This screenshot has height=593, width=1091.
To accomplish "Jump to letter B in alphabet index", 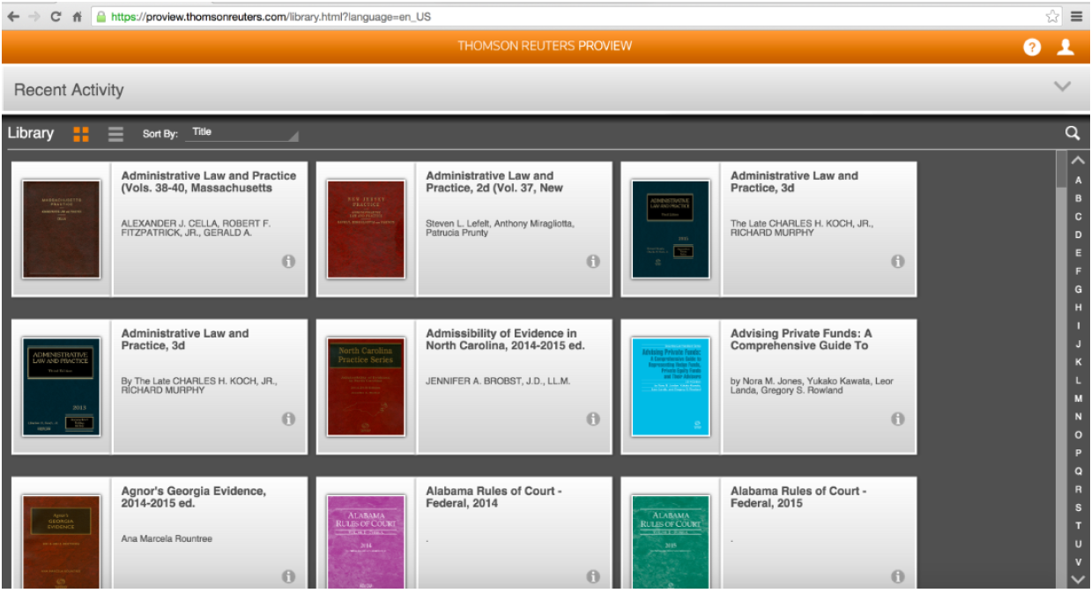I will tap(1079, 198).
